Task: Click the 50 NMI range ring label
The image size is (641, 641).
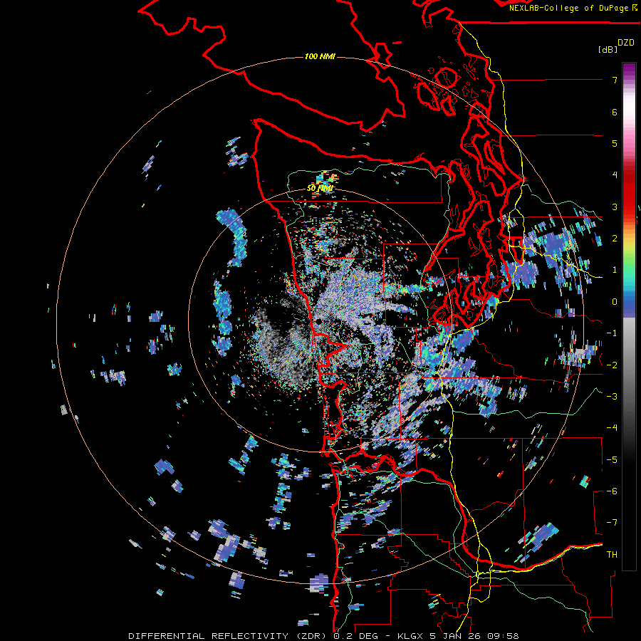Action: pos(320,189)
